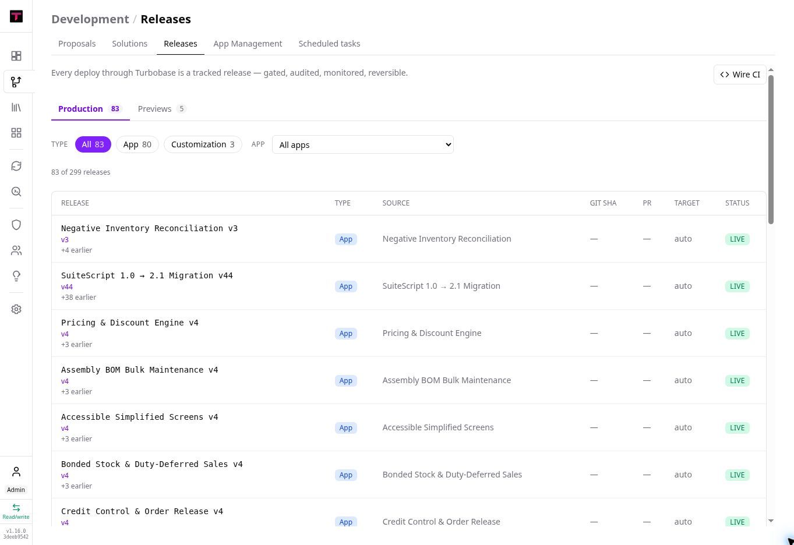Image resolution: width=794 pixels, height=545 pixels.
Task: Click the scrollbar up arrow
Action: [771, 70]
